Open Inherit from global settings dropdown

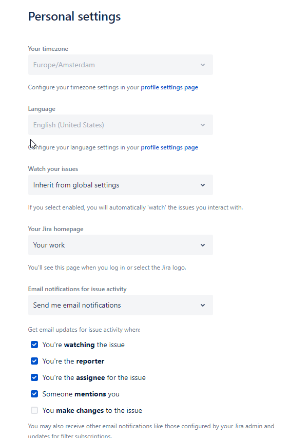pos(120,185)
